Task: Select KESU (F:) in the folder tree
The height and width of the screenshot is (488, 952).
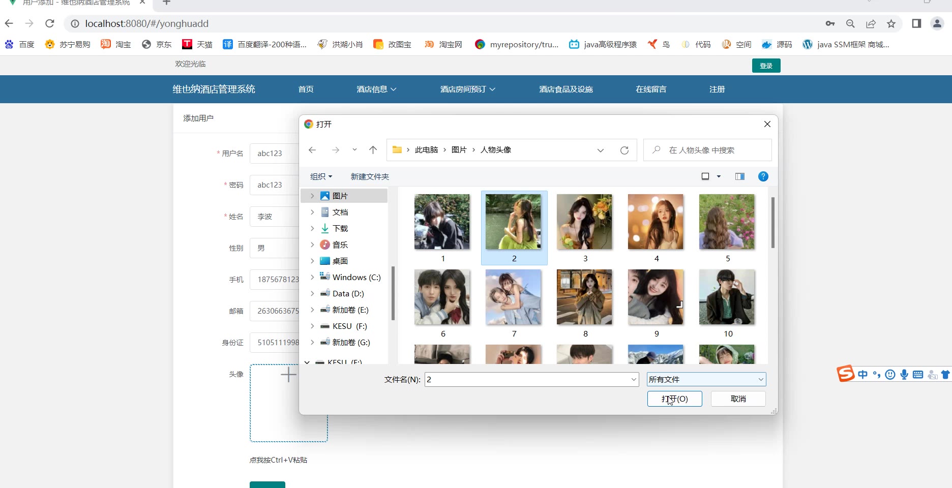Action: pos(350,326)
